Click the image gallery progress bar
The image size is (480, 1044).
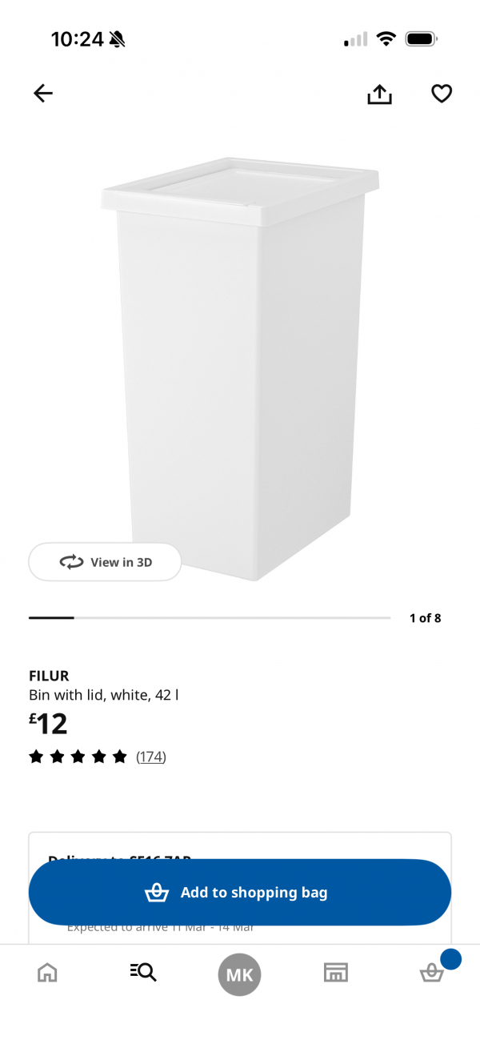[210, 618]
